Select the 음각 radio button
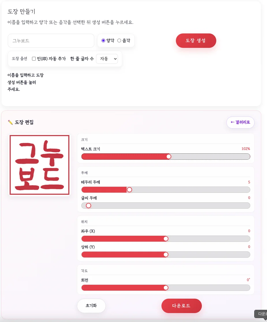Image resolution: width=267 pixels, height=322 pixels. pos(119,40)
